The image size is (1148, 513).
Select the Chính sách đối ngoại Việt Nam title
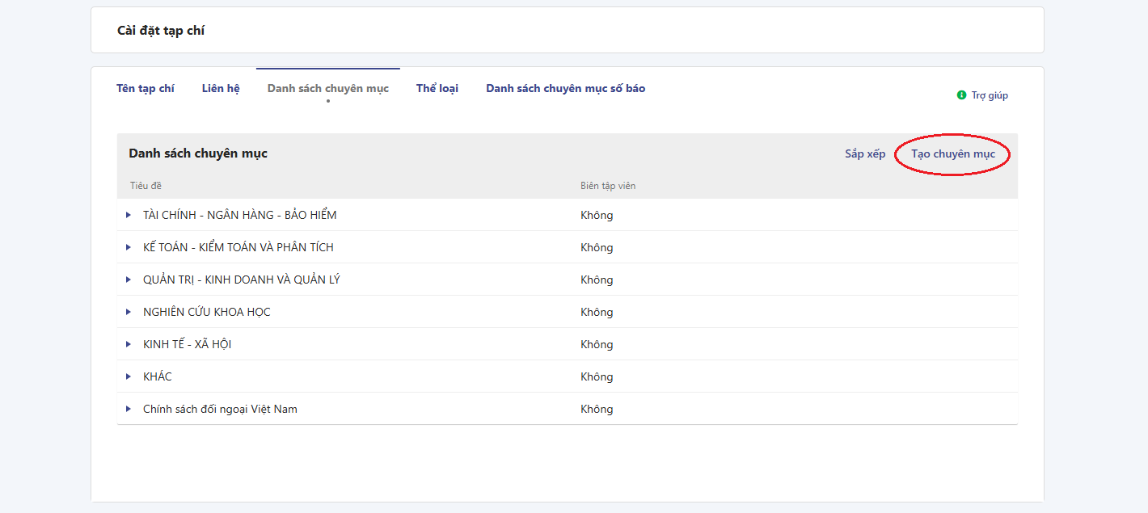click(x=220, y=409)
